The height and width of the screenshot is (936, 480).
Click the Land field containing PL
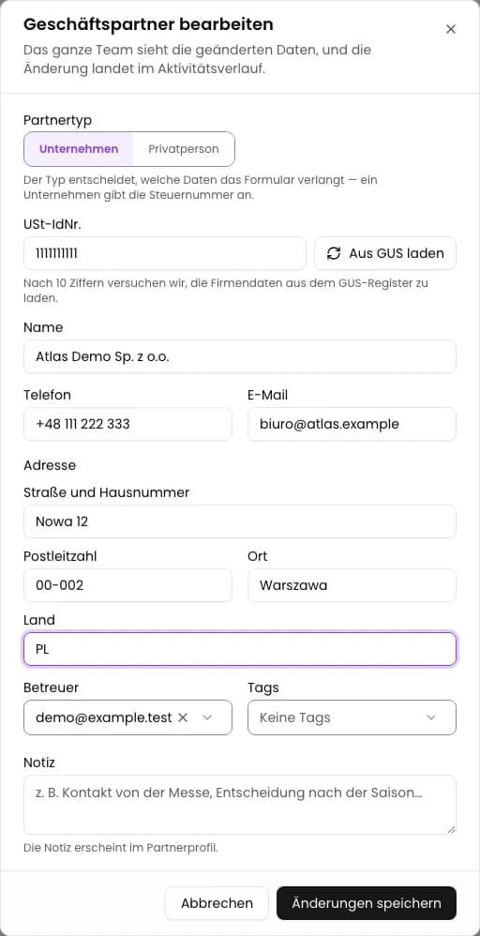pyautogui.click(x=240, y=649)
